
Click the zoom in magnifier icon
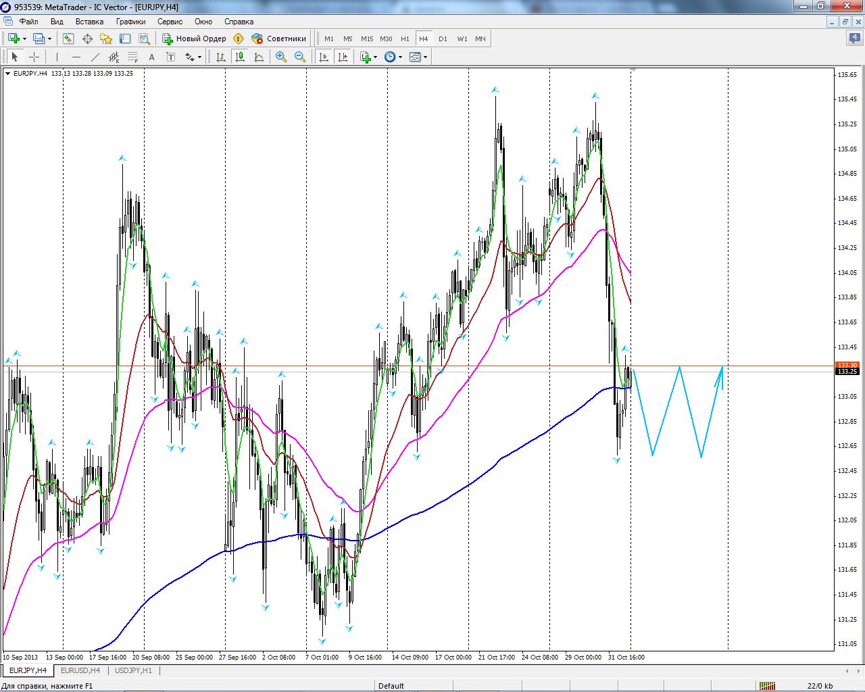coord(281,57)
